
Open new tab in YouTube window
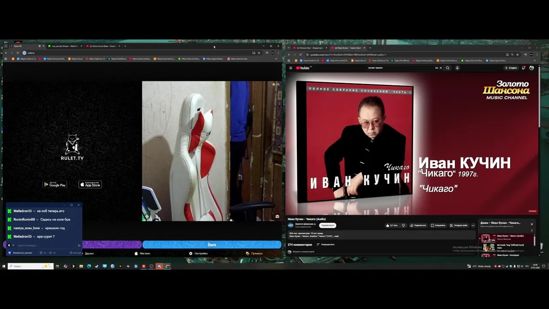pyautogui.click(x=370, y=48)
